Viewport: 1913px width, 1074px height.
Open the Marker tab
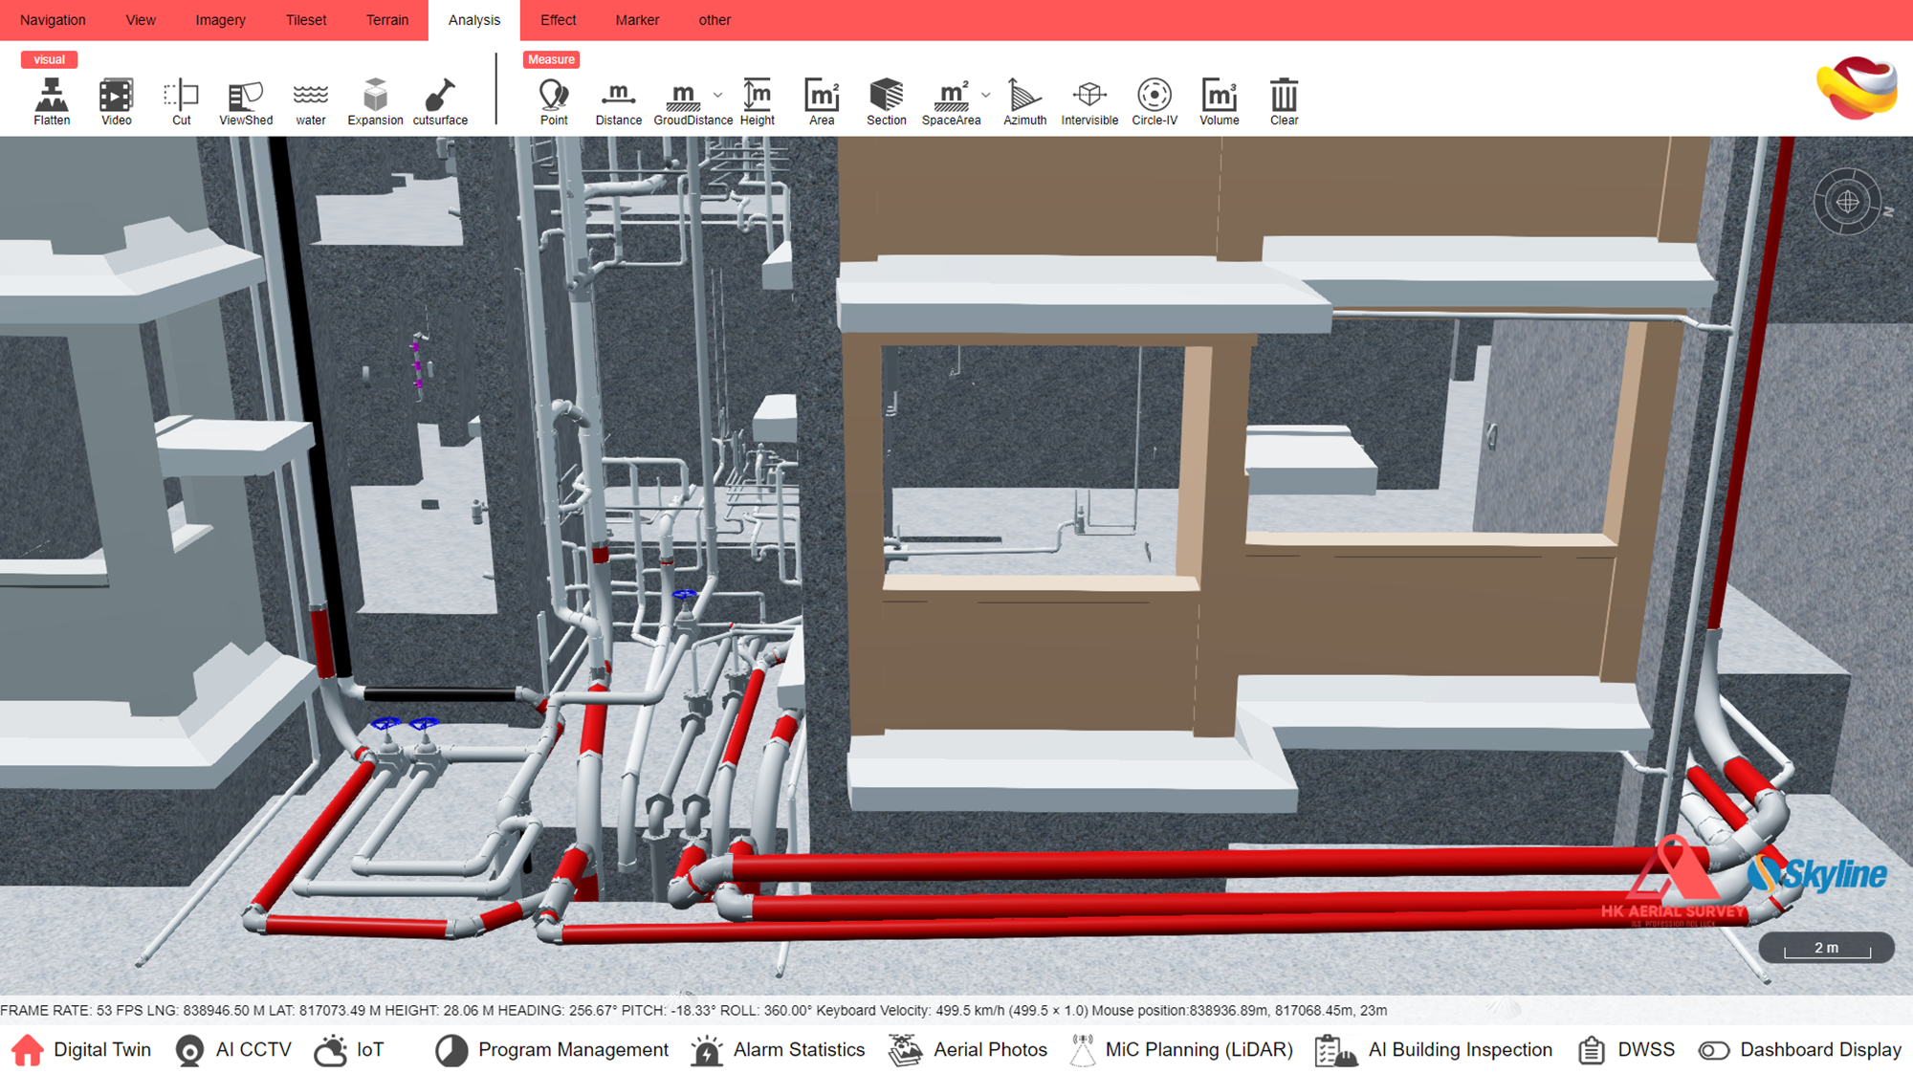pyautogui.click(x=637, y=20)
